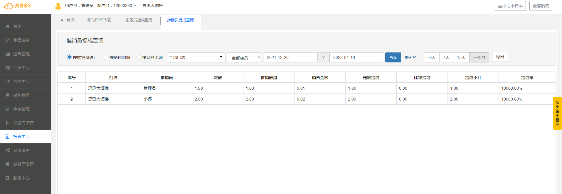The height and width of the screenshot is (194, 562).
Task: Open the 全部门店 store dropdown
Action: (196, 57)
